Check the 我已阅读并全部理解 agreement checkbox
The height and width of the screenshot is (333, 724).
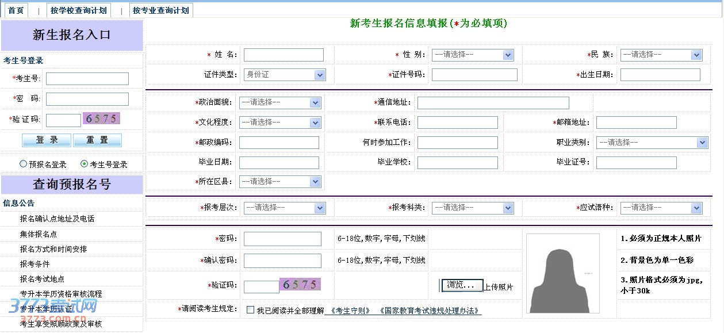tap(250, 310)
